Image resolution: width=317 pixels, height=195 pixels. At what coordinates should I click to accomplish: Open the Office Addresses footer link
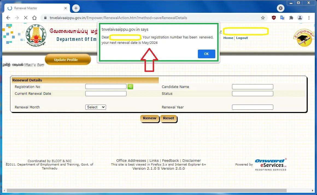(x=131, y=161)
